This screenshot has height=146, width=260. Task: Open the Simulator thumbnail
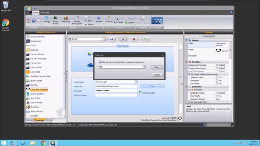click(x=157, y=21)
